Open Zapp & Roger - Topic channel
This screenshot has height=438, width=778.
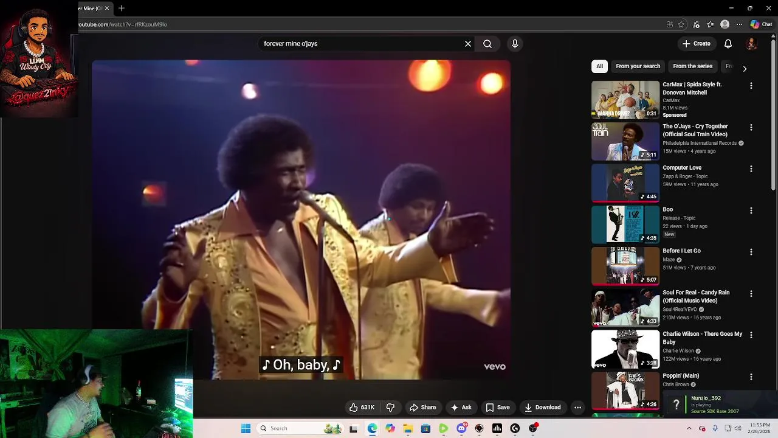tap(685, 176)
